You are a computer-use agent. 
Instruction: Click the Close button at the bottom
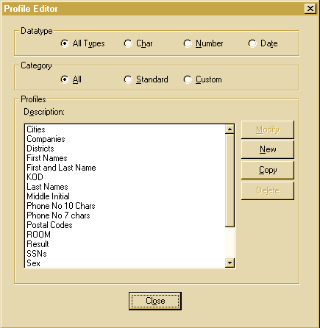pyautogui.click(x=155, y=301)
